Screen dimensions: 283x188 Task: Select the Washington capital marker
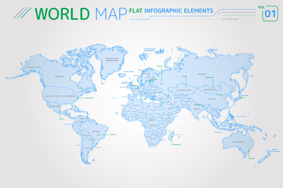[77, 98]
